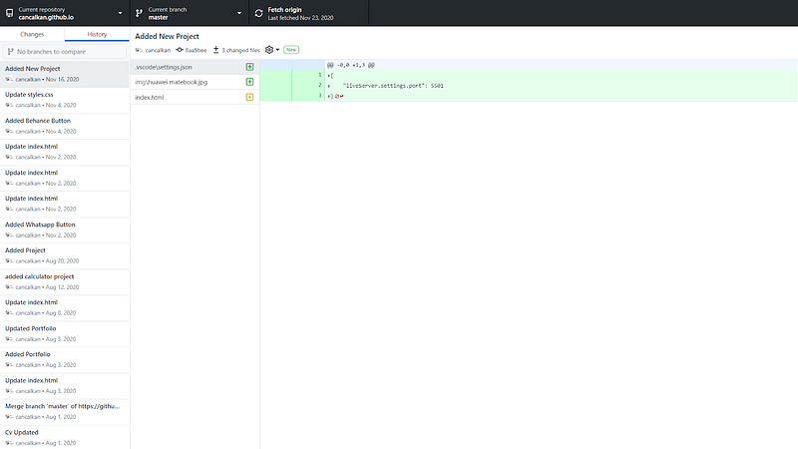
Task: Click the 3 changed files label
Action: (x=240, y=51)
